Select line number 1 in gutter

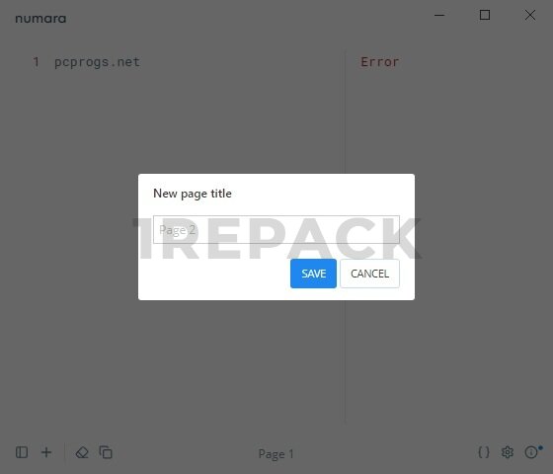[x=36, y=62]
